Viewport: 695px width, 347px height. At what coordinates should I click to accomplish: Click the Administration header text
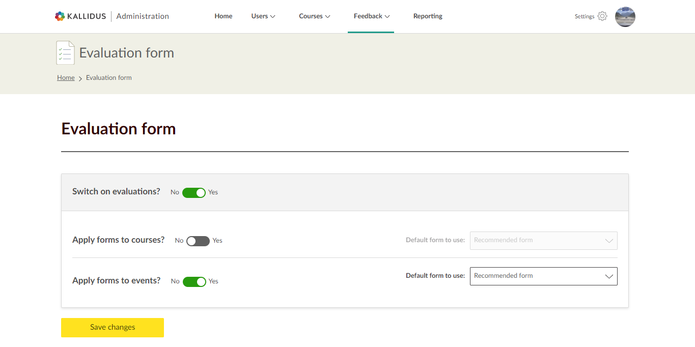[x=143, y=16]
